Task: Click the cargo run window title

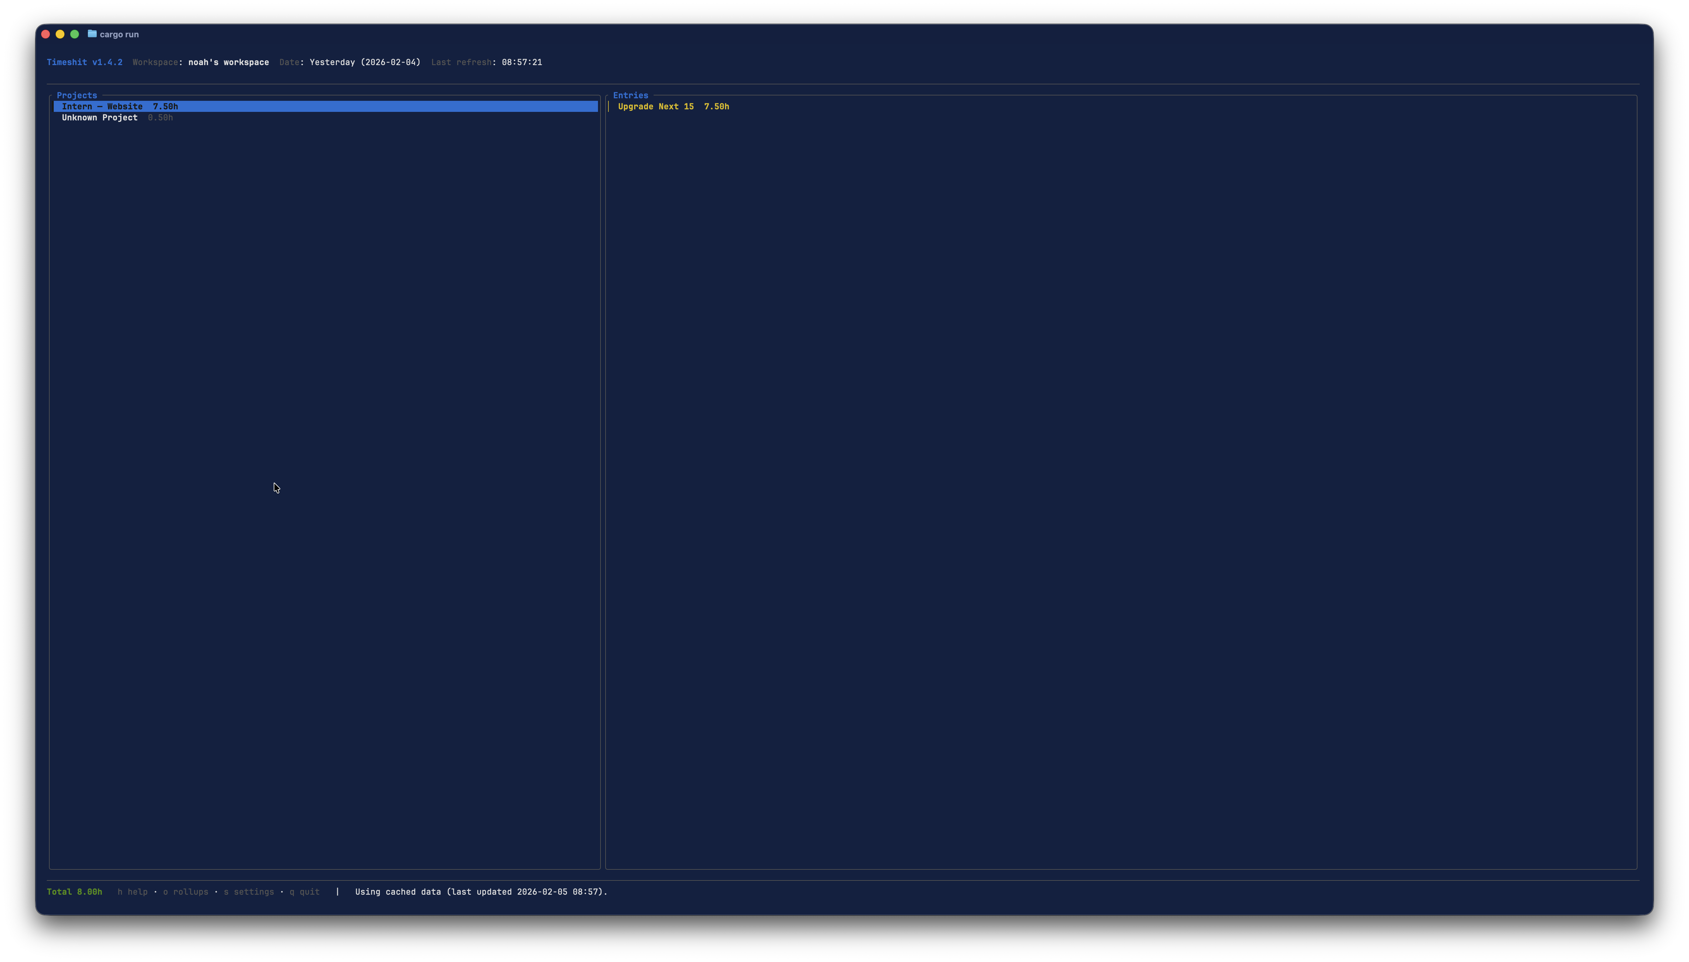Action: point(119,34)
